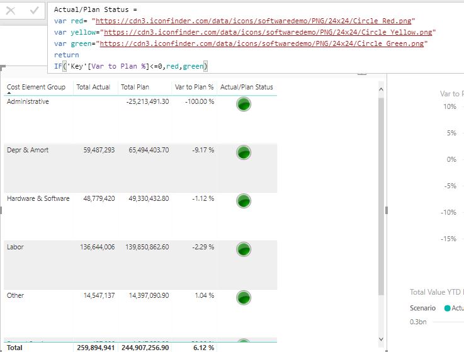Click the Scenario legend label

point(422,308)
